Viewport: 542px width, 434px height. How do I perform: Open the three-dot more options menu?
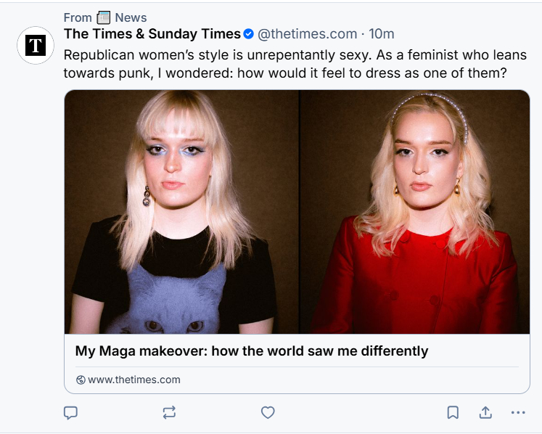coord(517,412)
